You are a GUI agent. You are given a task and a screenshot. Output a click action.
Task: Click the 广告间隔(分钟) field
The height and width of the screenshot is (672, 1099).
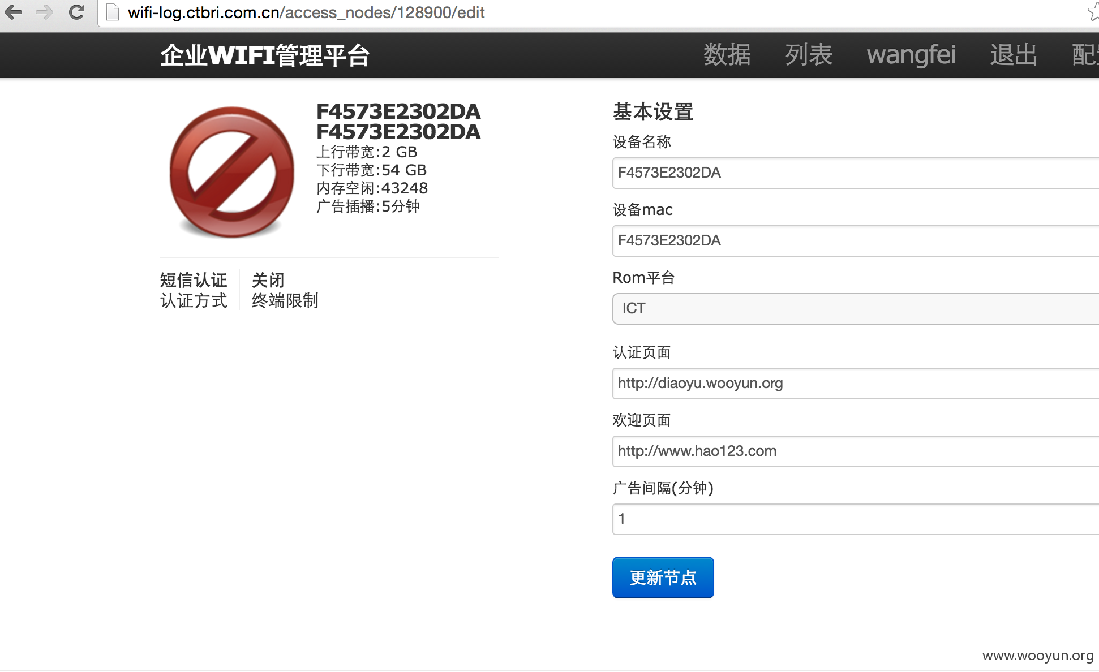[856, 519]
